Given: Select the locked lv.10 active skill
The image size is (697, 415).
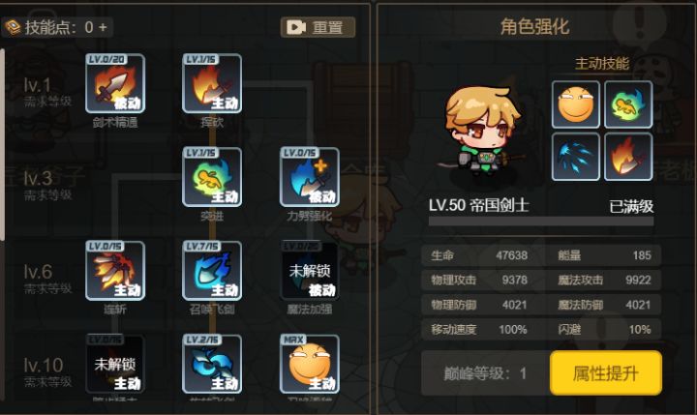Looking at the screenshot, I should [115, 364].
